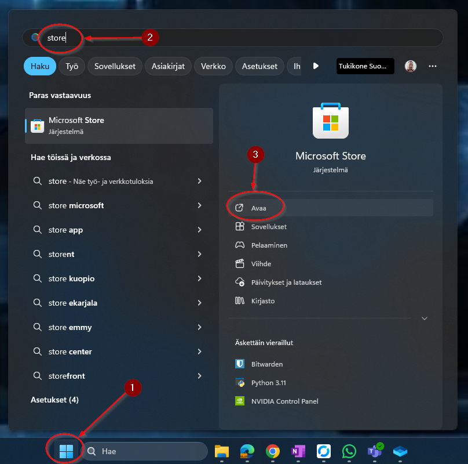468x464 pixels.
Task: Expand chevron next to 'store ekarjala'
Action: pos(199,303)
